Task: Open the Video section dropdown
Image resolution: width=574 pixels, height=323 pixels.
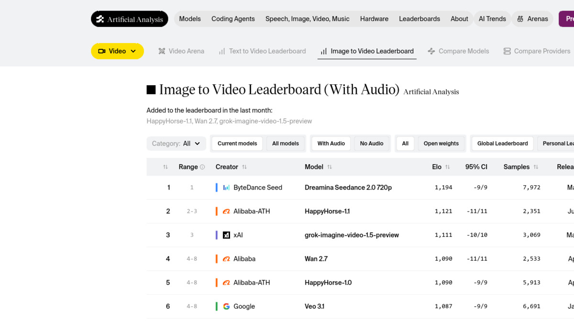Action: 117,51
